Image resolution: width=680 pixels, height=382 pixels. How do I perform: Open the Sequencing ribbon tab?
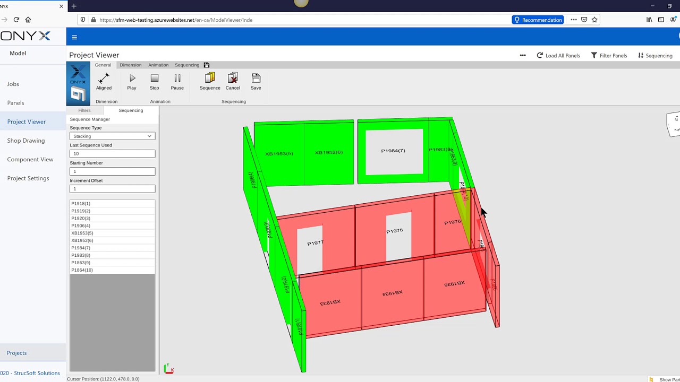coord(187,65)
